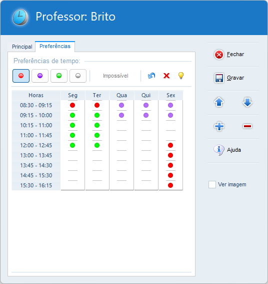The image size is (268, 284).
Task: Click the yellow lightbulb hint icon
Action: tap(181, 76)
